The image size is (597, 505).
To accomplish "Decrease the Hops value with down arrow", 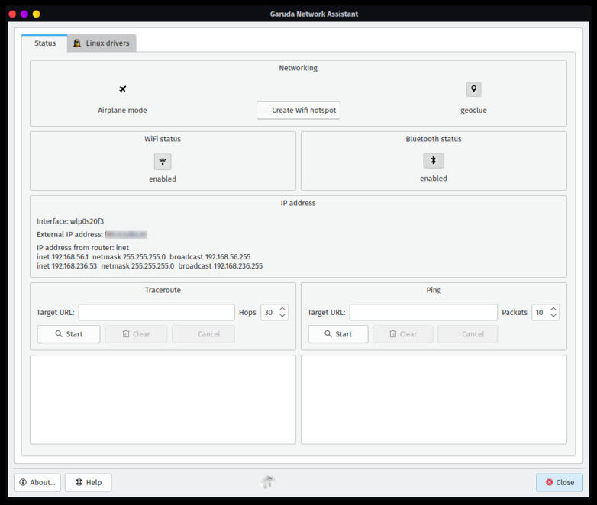I will 282,316.
